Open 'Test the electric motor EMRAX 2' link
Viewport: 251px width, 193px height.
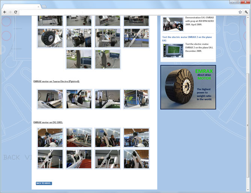click(x=187, y=39)
